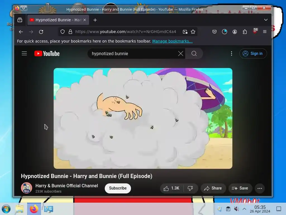View site security lock information
Viewport: 286px width, 215px height.
pos(70,32)
